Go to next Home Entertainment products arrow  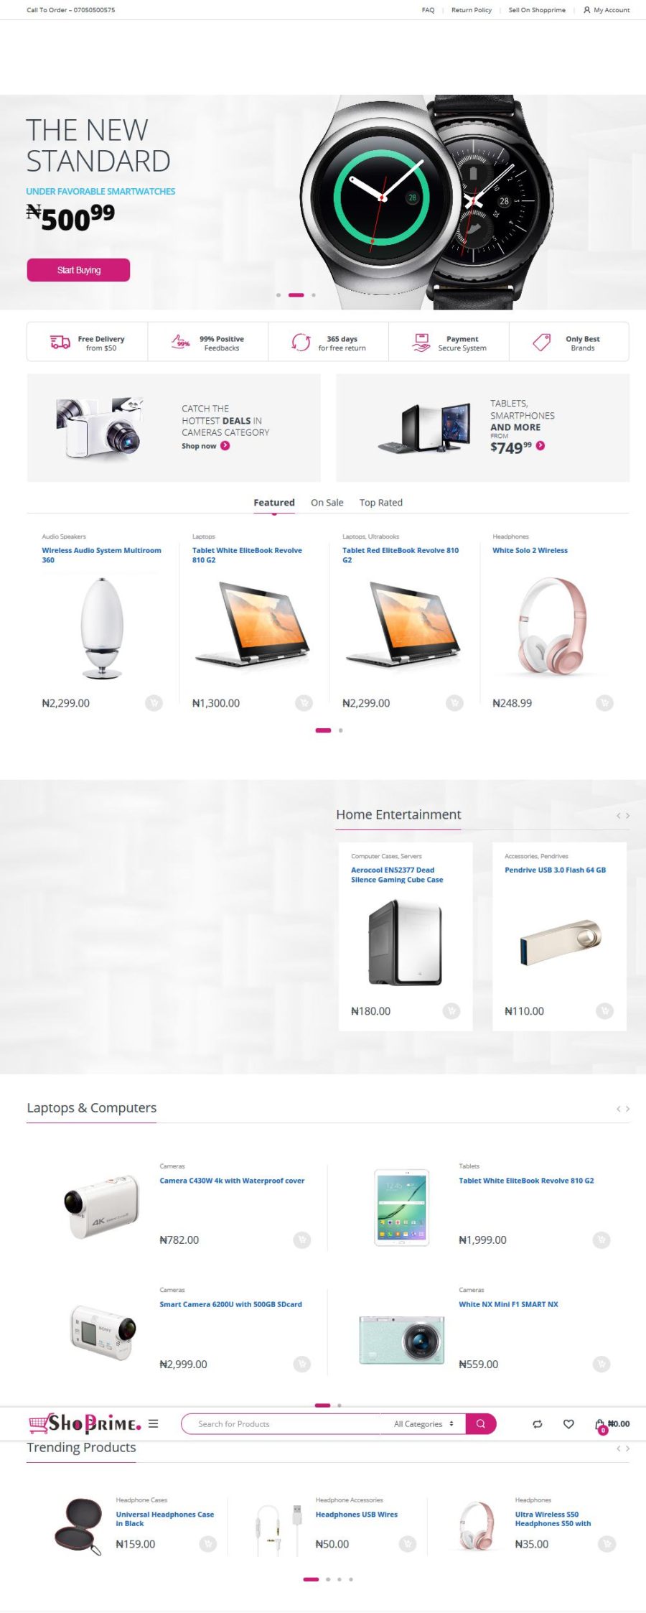[x=627, y=816]
